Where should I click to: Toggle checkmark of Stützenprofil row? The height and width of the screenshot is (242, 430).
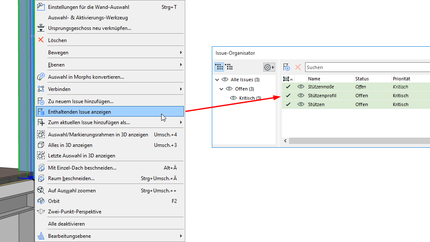288,96
